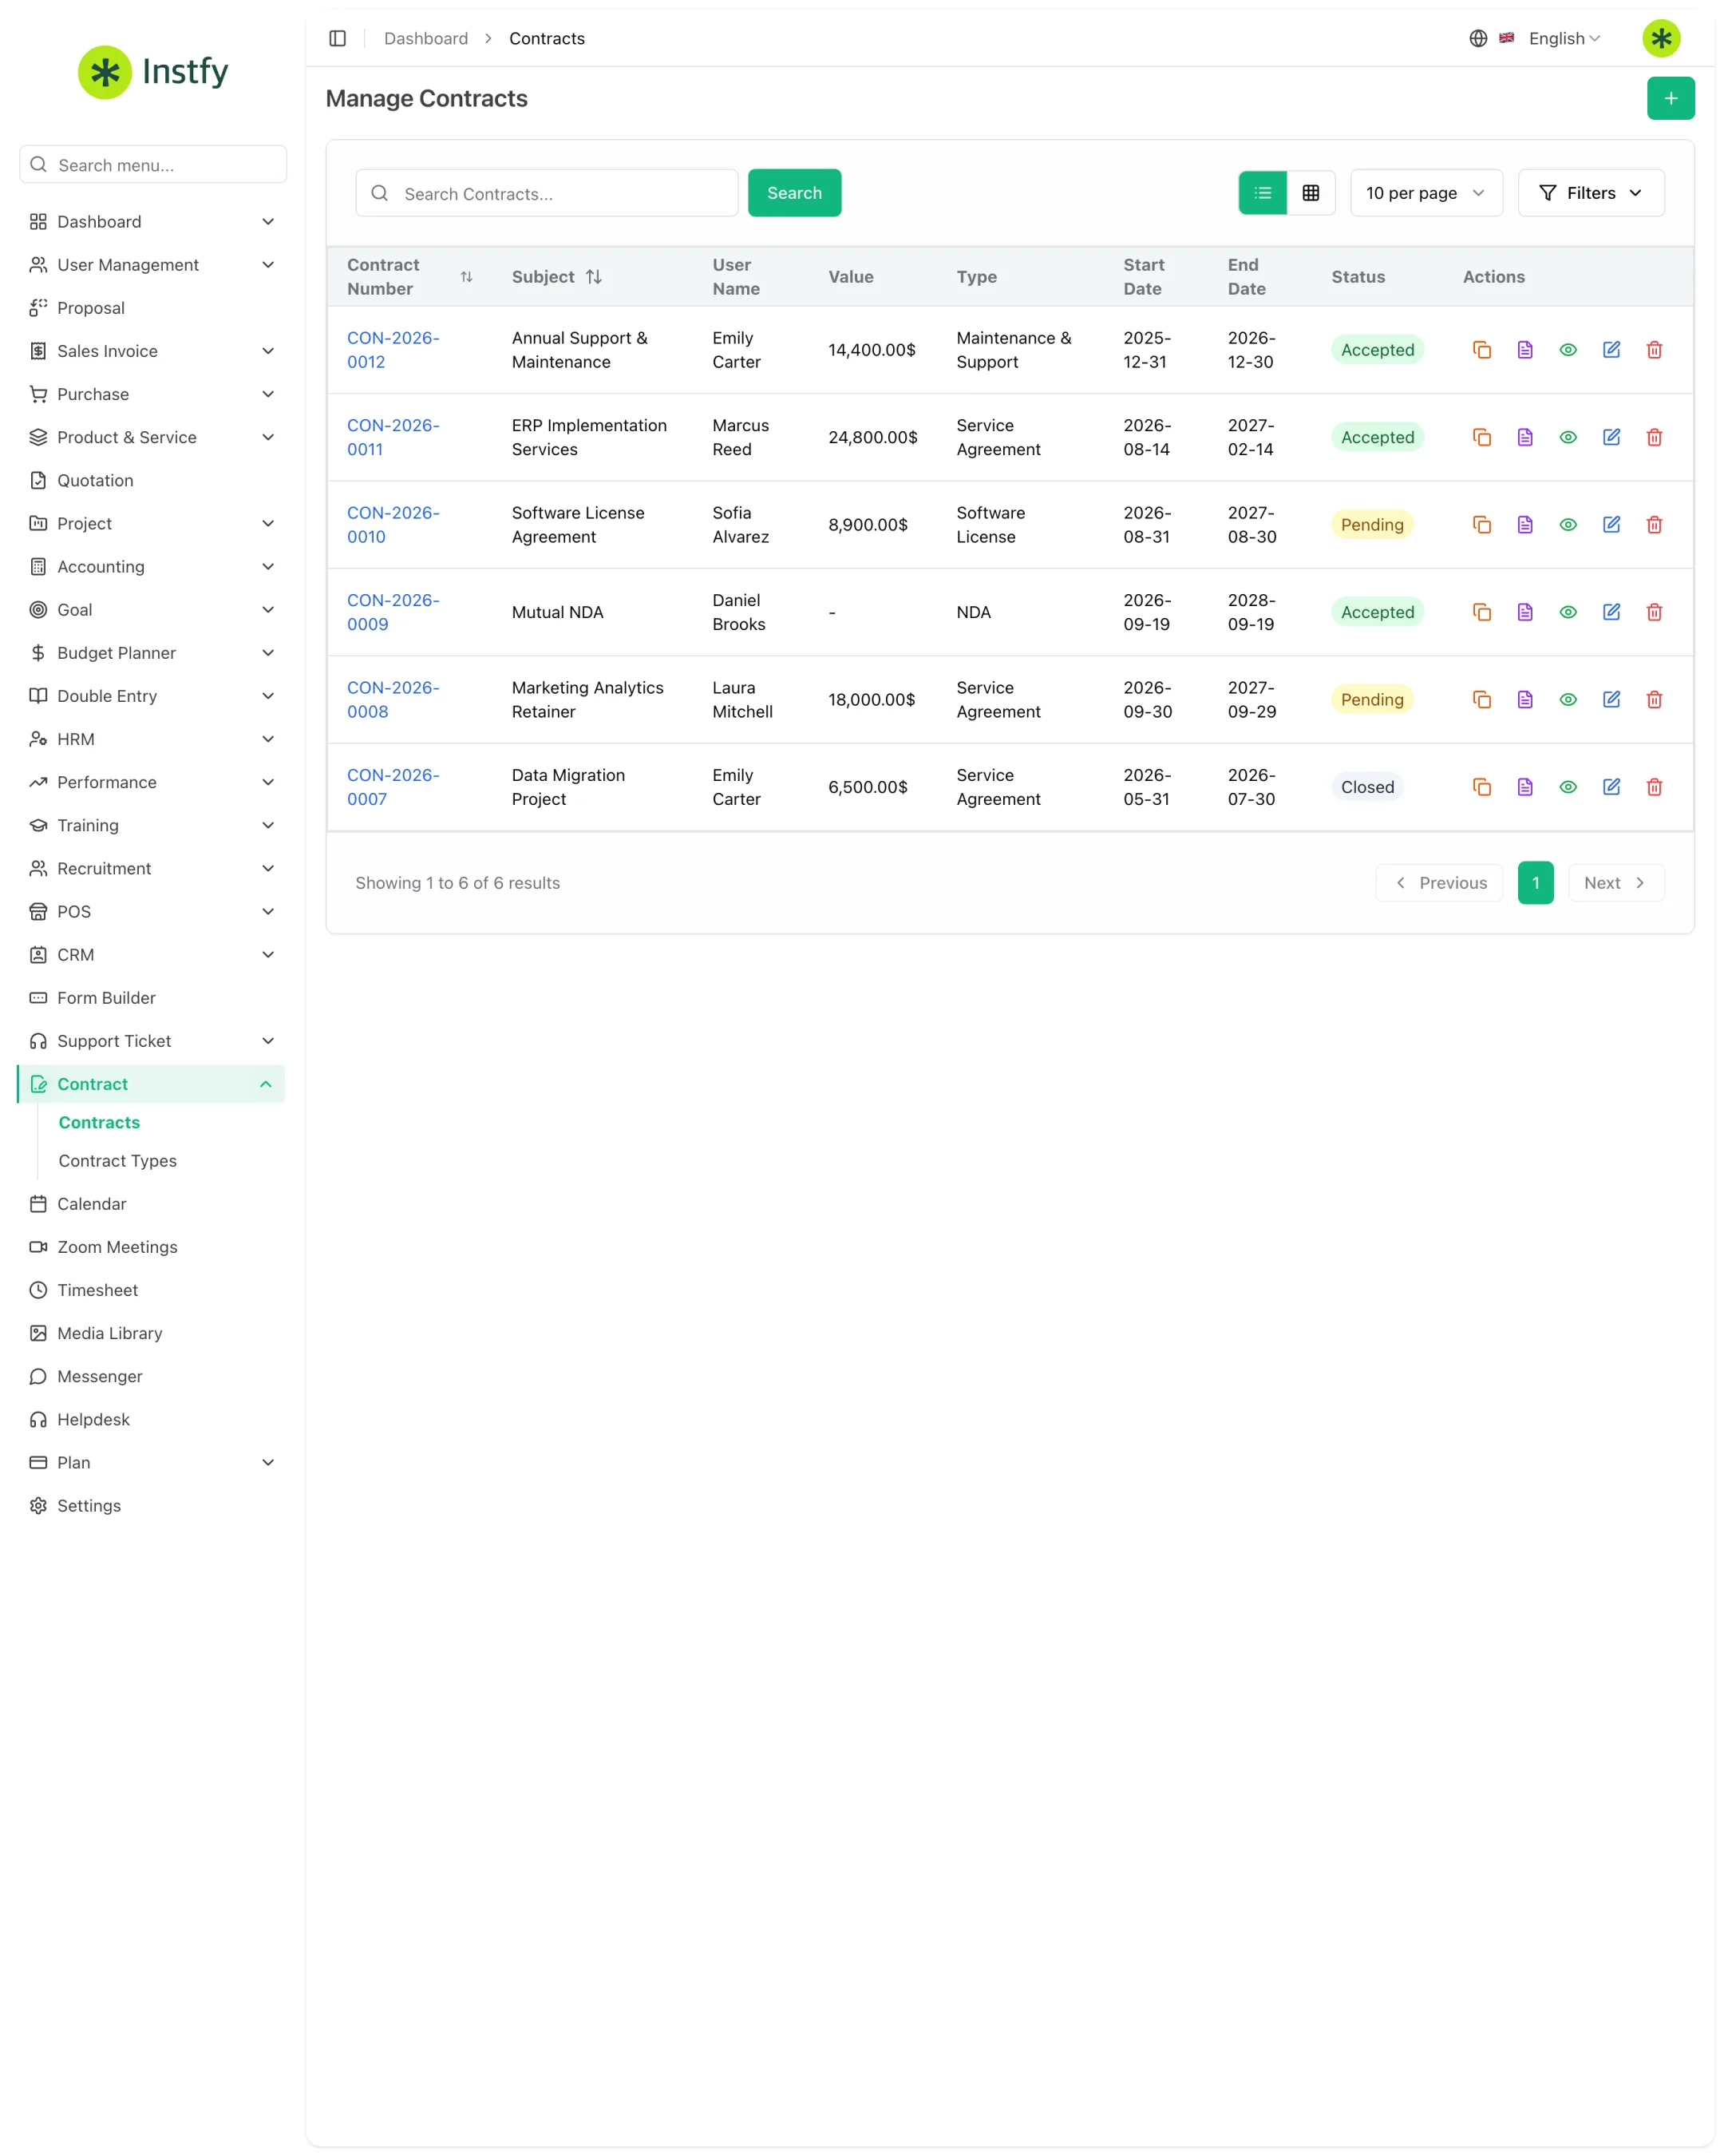Image resolution: width=1724 pixels, height=2156 pixels.
Task: View the Annual Support & Maintenance contract
Action: point(1567,350)
